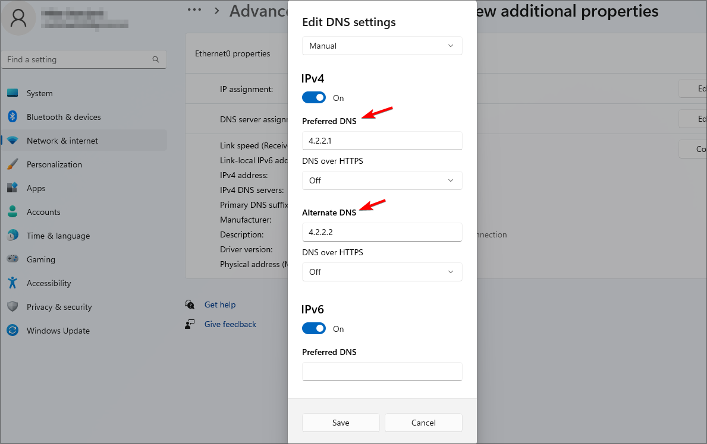The height and width of the screenshot is (444, 707).
Task: Open Windows Update settings icon
Action: [x=14, y=331]
